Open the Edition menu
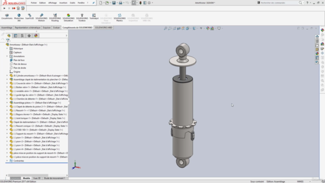The height and width of the screenshot is (183, 325). tap(42, 3)
